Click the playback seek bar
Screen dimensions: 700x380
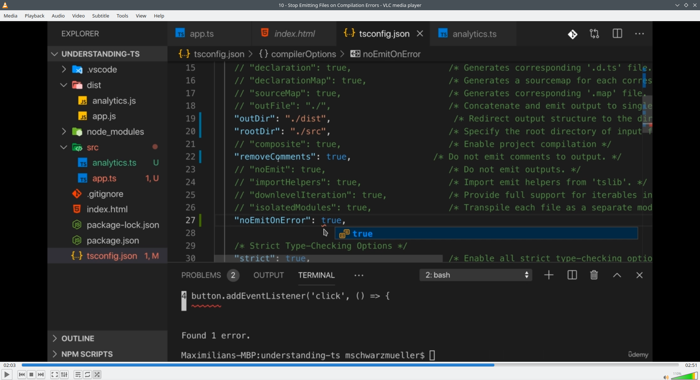pyautogui.click(x=350, y=365)
